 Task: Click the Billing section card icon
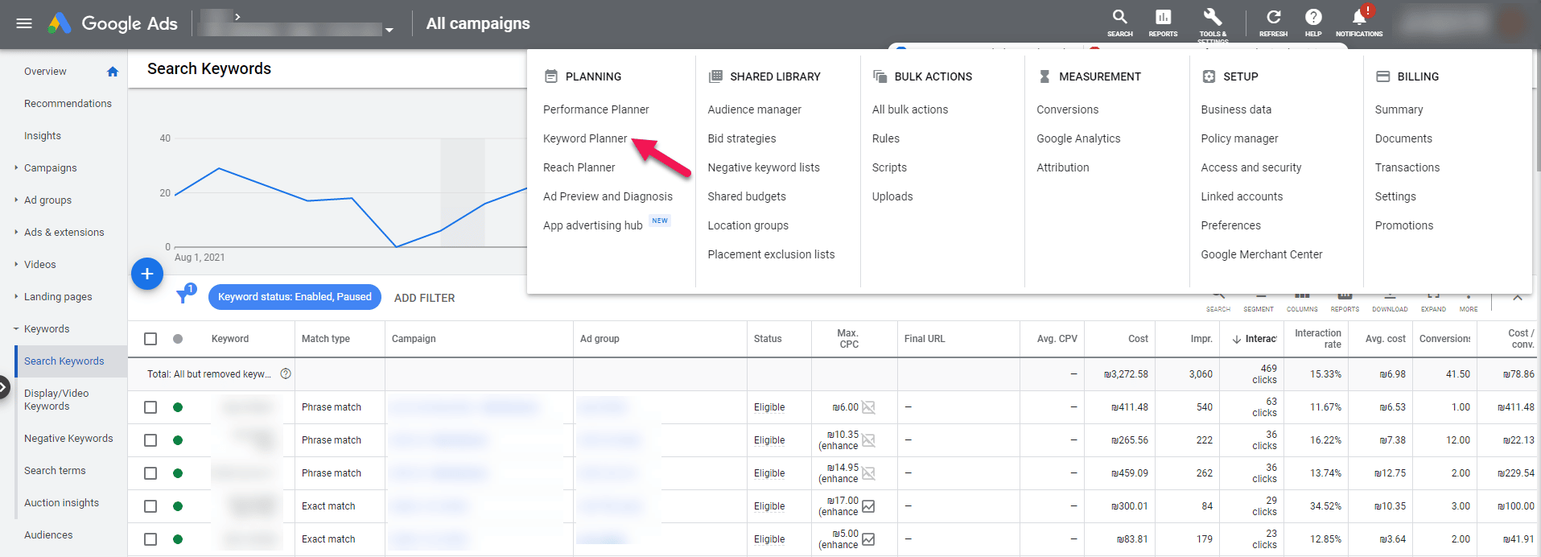pos(1383,76)
